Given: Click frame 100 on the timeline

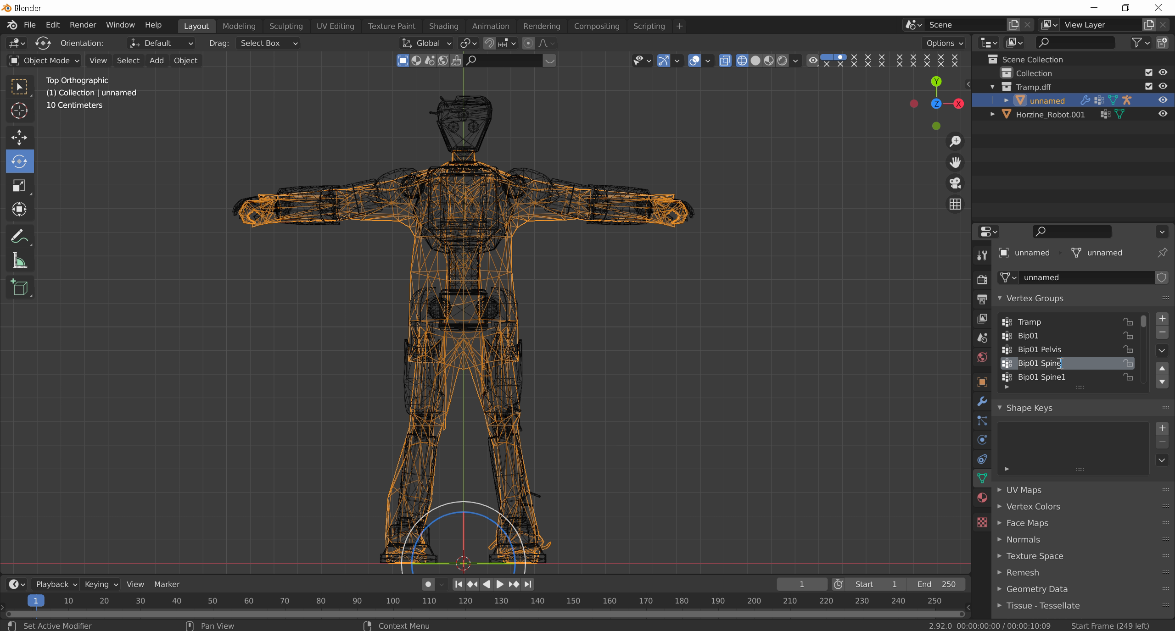Looking at the screenshot, I should tap(393, 601).
